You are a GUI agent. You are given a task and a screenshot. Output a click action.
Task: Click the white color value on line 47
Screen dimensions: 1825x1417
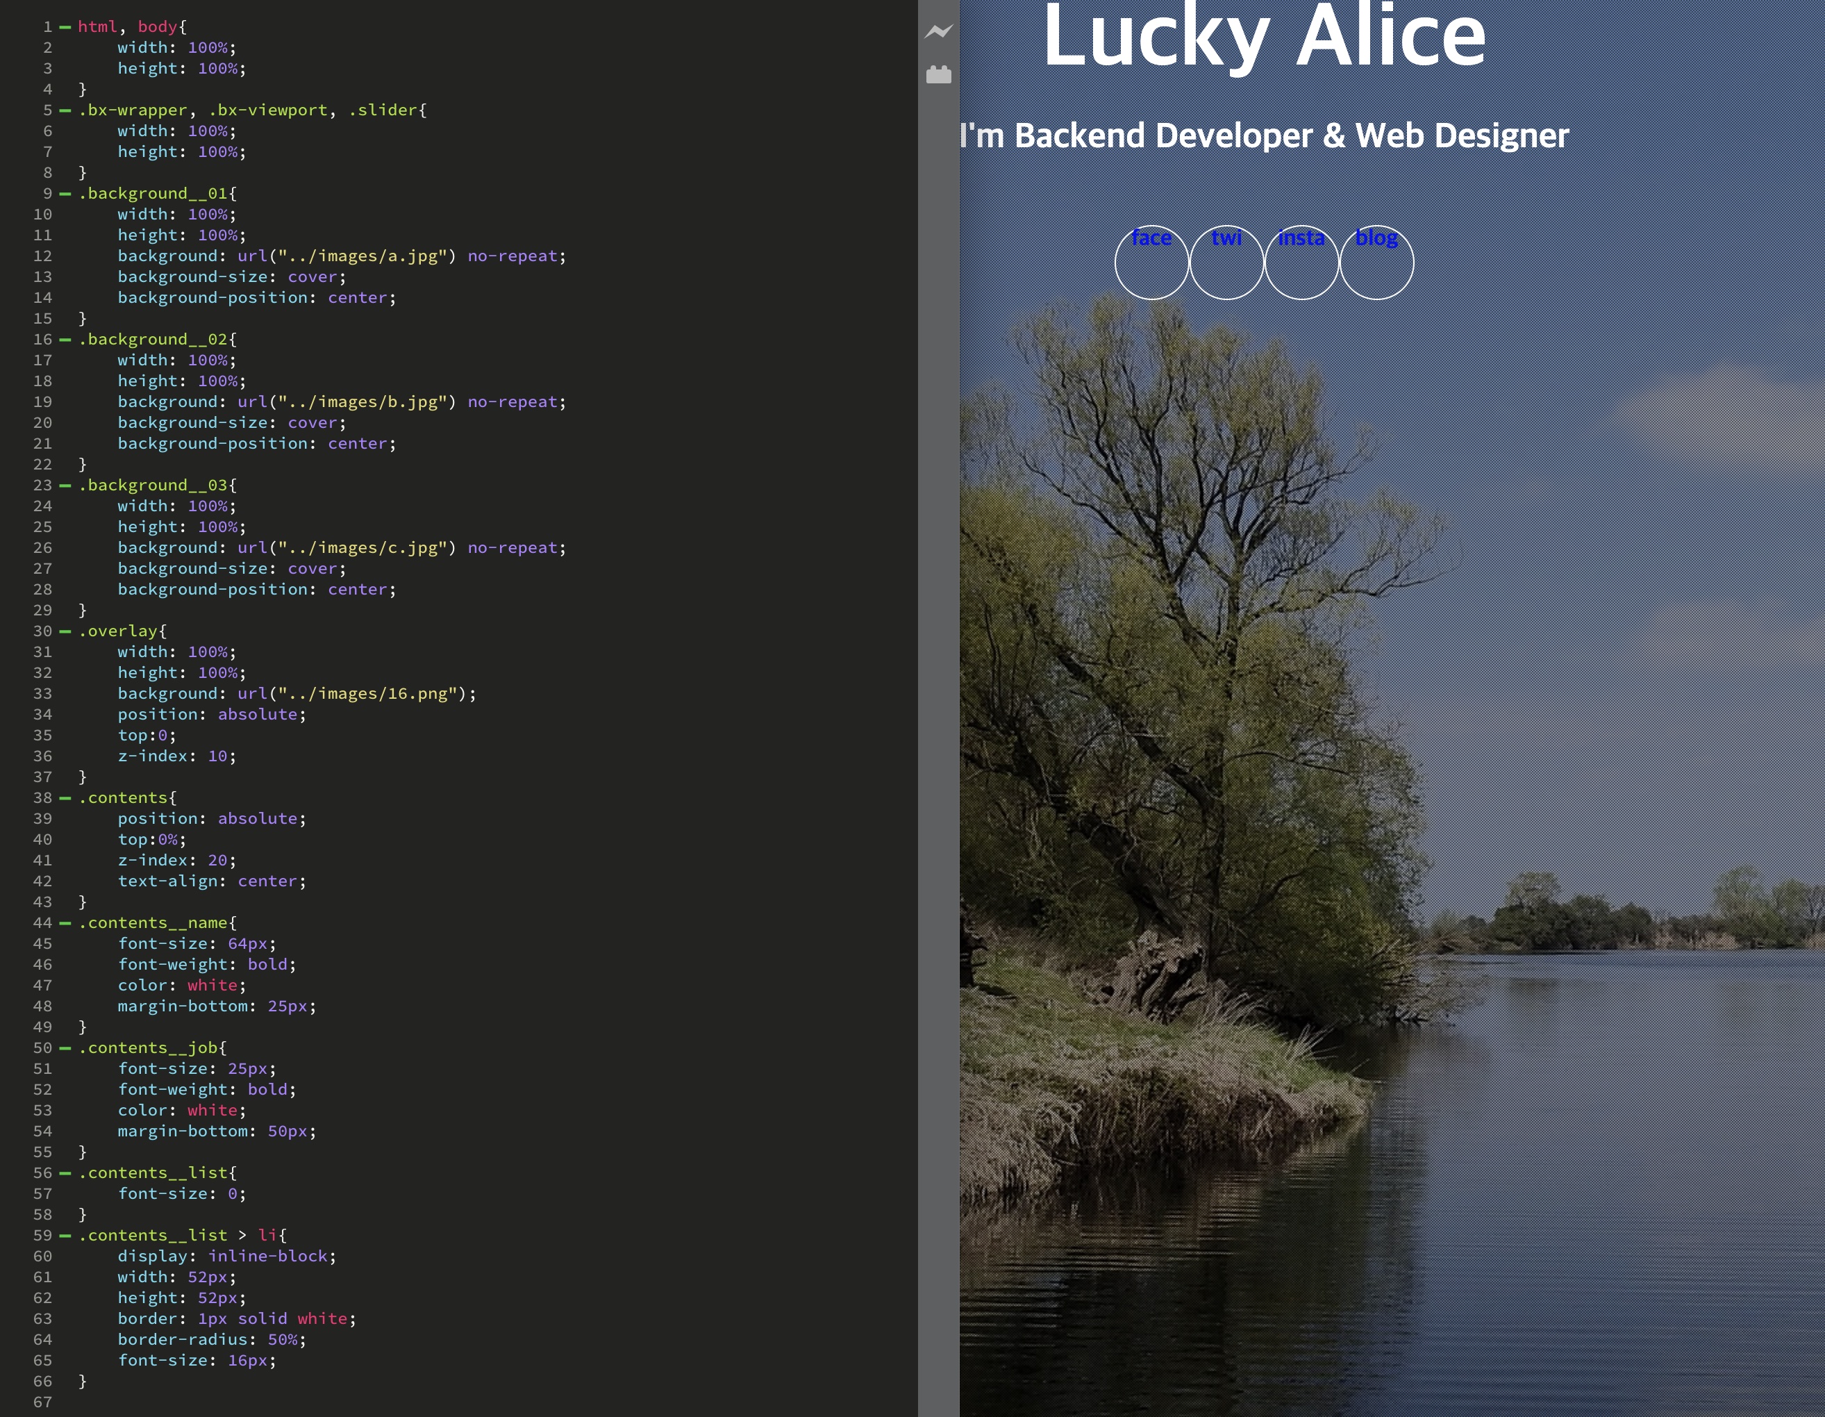coord(212,986)
